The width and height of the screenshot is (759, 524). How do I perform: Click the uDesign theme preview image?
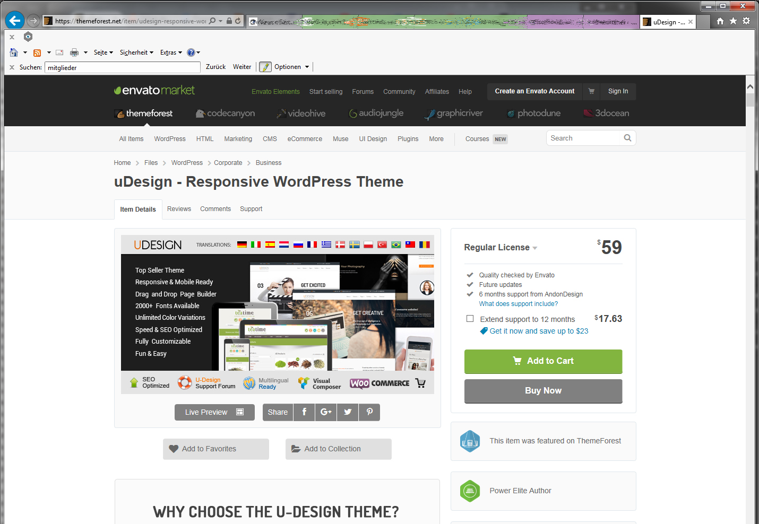click(x=278, y=315)
